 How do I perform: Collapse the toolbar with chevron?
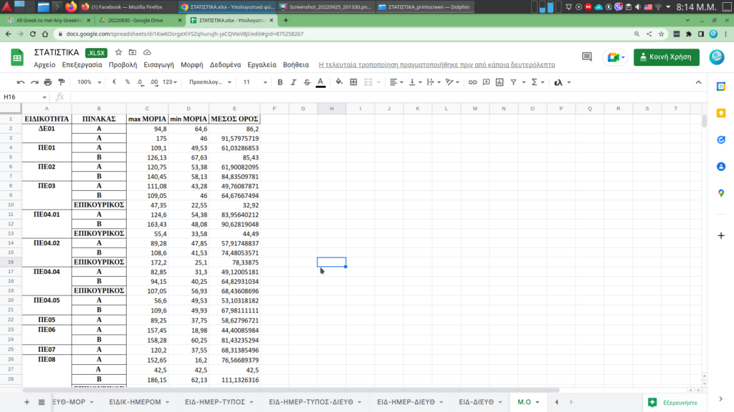(698, 82)
